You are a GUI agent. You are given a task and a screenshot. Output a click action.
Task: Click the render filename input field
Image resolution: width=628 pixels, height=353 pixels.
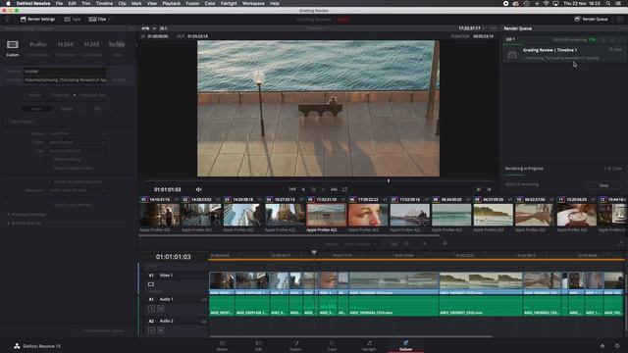click(x=65, y=72)
